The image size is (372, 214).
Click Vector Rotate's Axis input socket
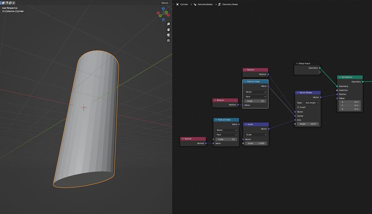(x=295, y=120)
